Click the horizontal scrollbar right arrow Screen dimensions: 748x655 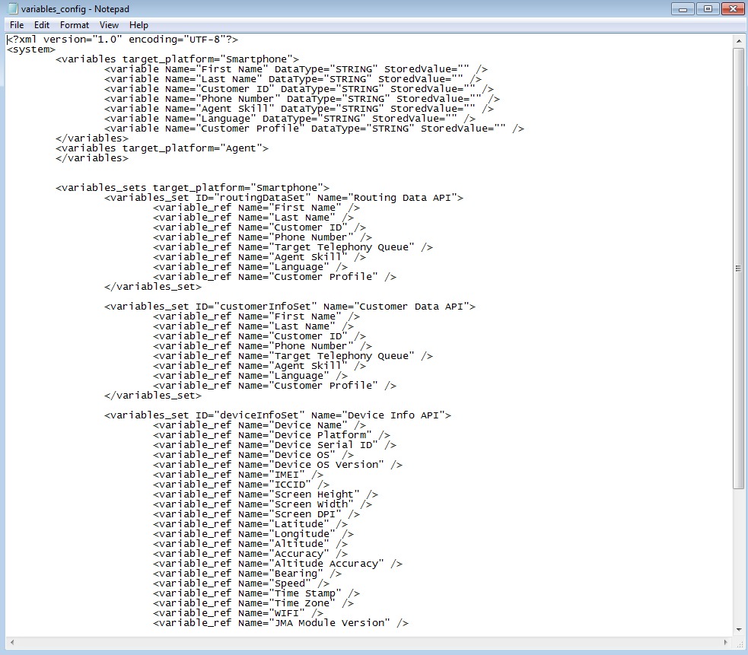pos(726,642)
